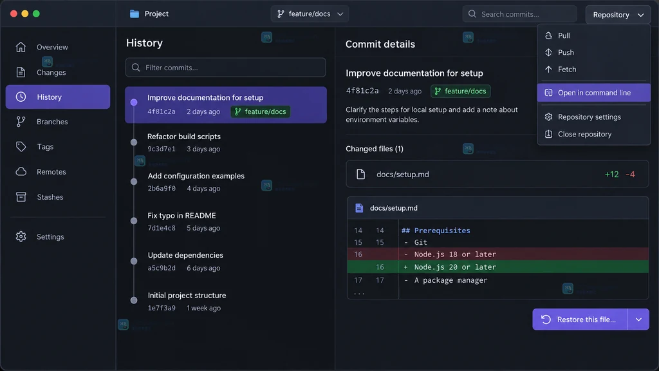Click the magnifier icon in Filter commits
Image resolution: width=659 pixels, height=371 pixels.
(136, 67)
